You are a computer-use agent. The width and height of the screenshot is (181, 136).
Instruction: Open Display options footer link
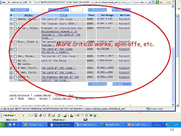tap(42, 95)
